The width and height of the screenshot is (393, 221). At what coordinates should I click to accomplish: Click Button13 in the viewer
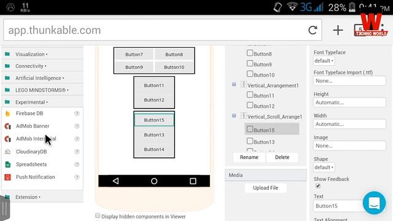154,135
